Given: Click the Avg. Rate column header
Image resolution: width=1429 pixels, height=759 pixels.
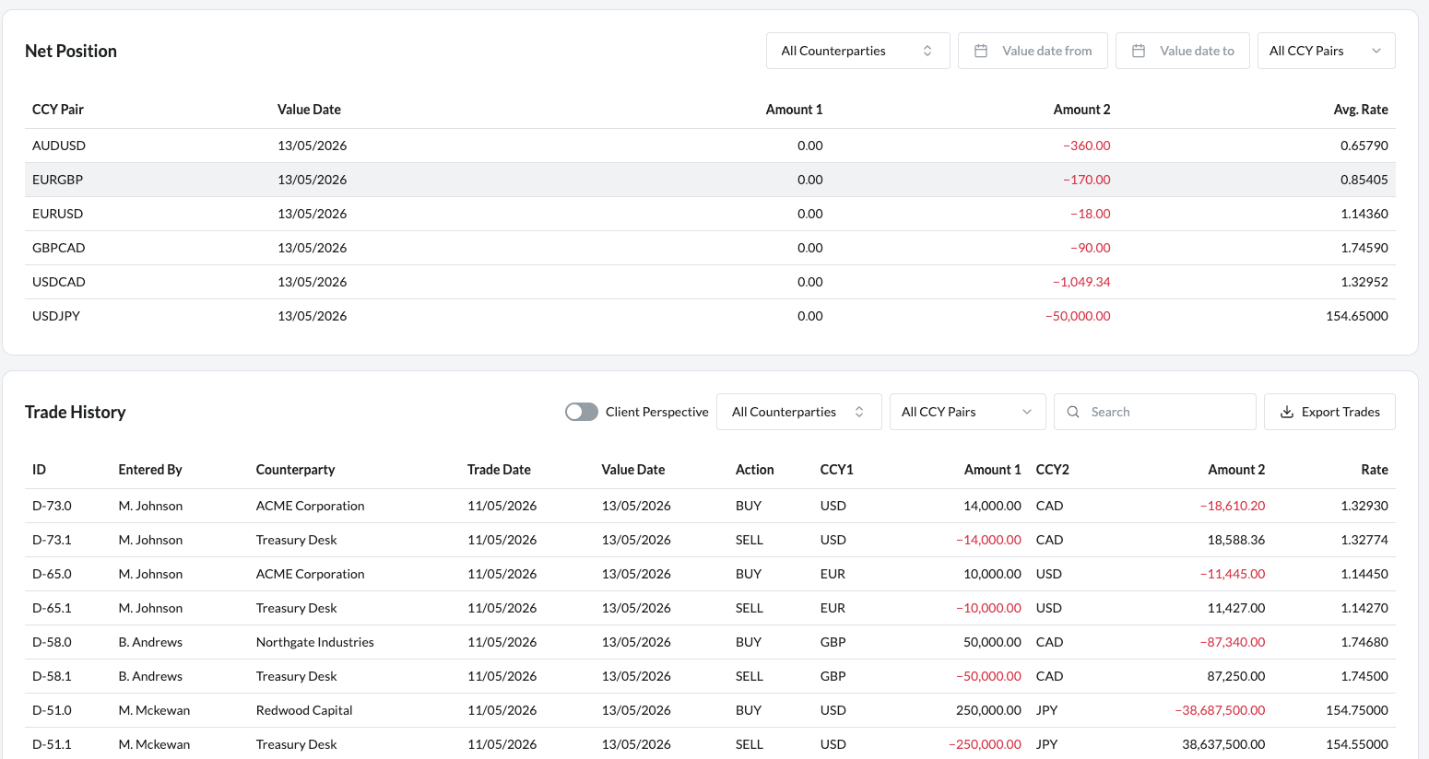Looking at the screenshot, I should (1360, 110).
